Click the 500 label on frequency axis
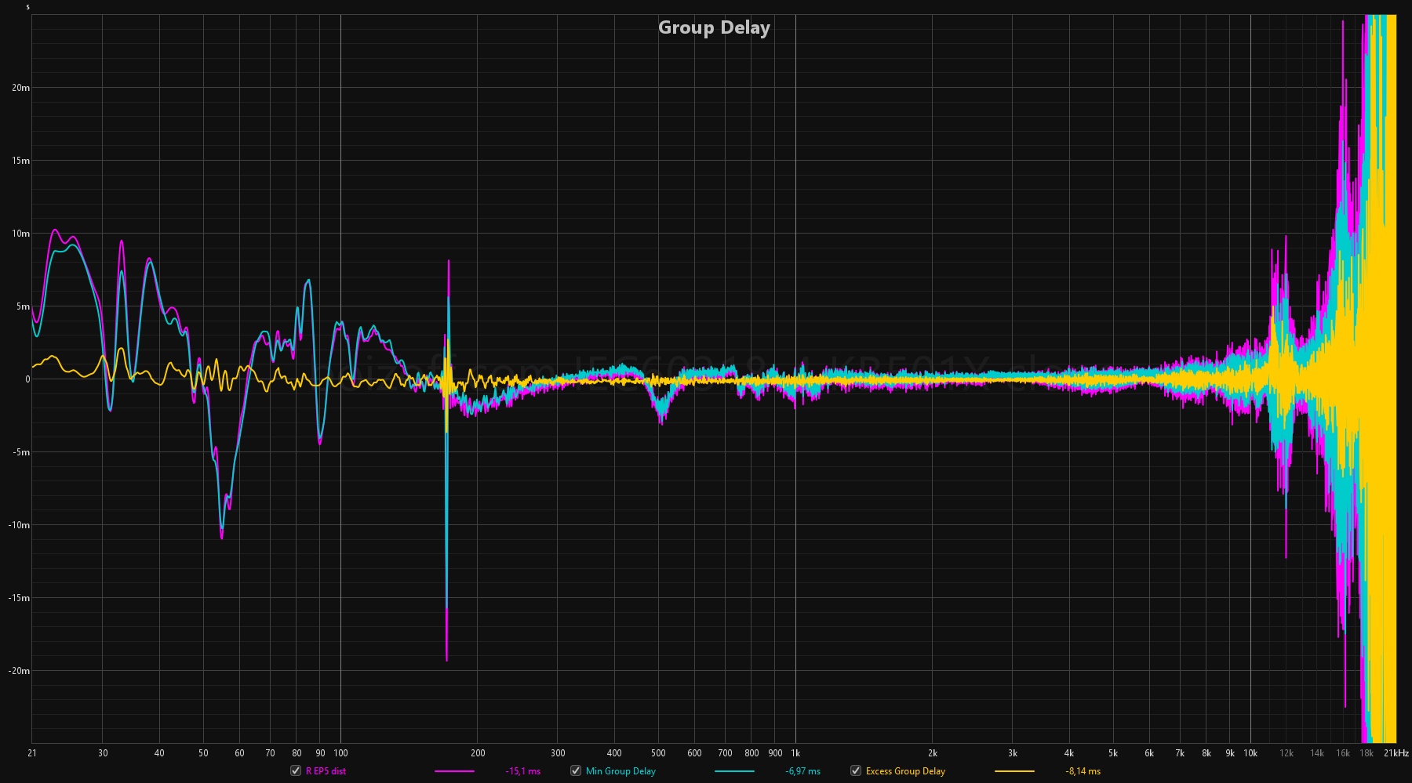 (x=658, y=753)
